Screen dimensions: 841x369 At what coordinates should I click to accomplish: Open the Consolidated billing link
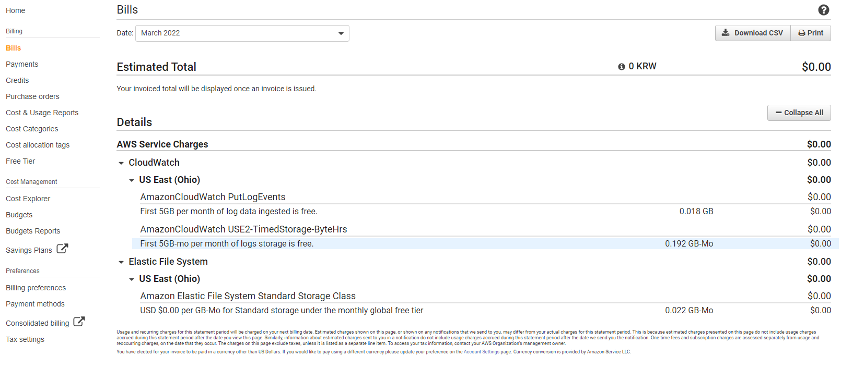37,323
